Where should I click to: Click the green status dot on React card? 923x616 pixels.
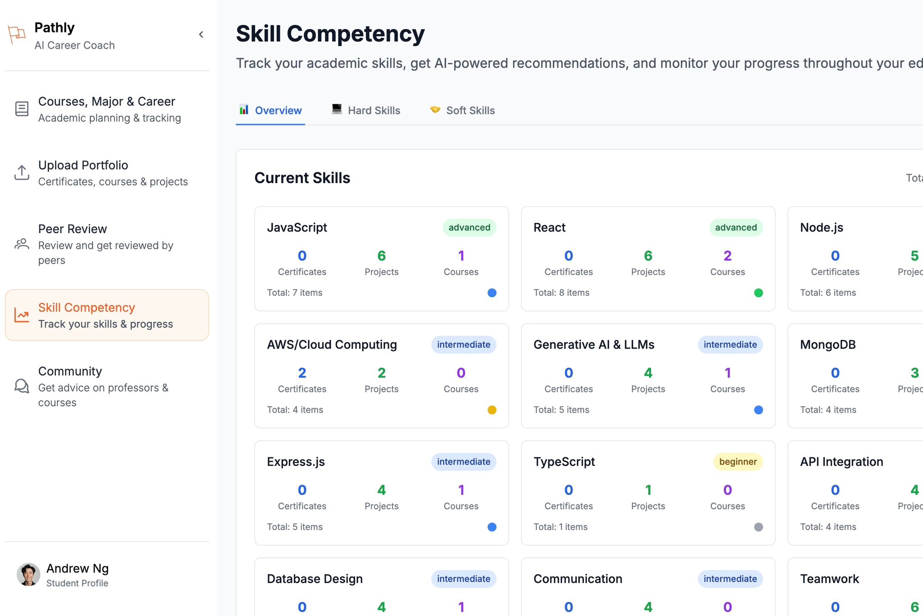[759, 293]
